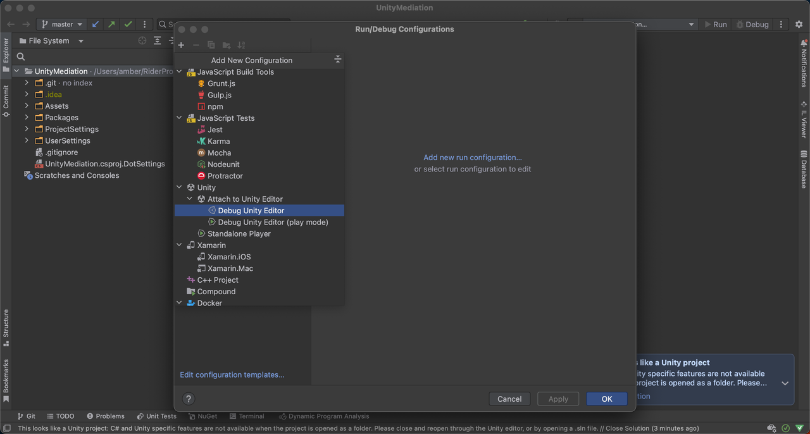
Task: Open Edit configuration templates link
Action: pos(232,375)
